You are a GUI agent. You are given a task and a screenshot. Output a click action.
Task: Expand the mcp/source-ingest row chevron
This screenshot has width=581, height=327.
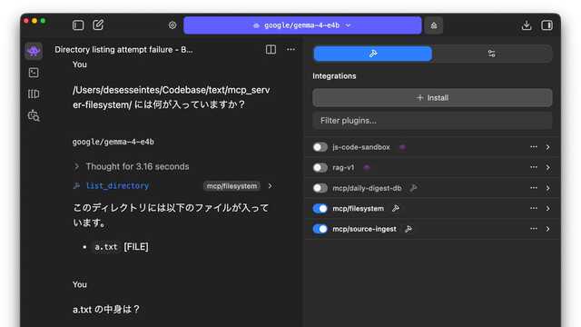click(x=547, y=229)
